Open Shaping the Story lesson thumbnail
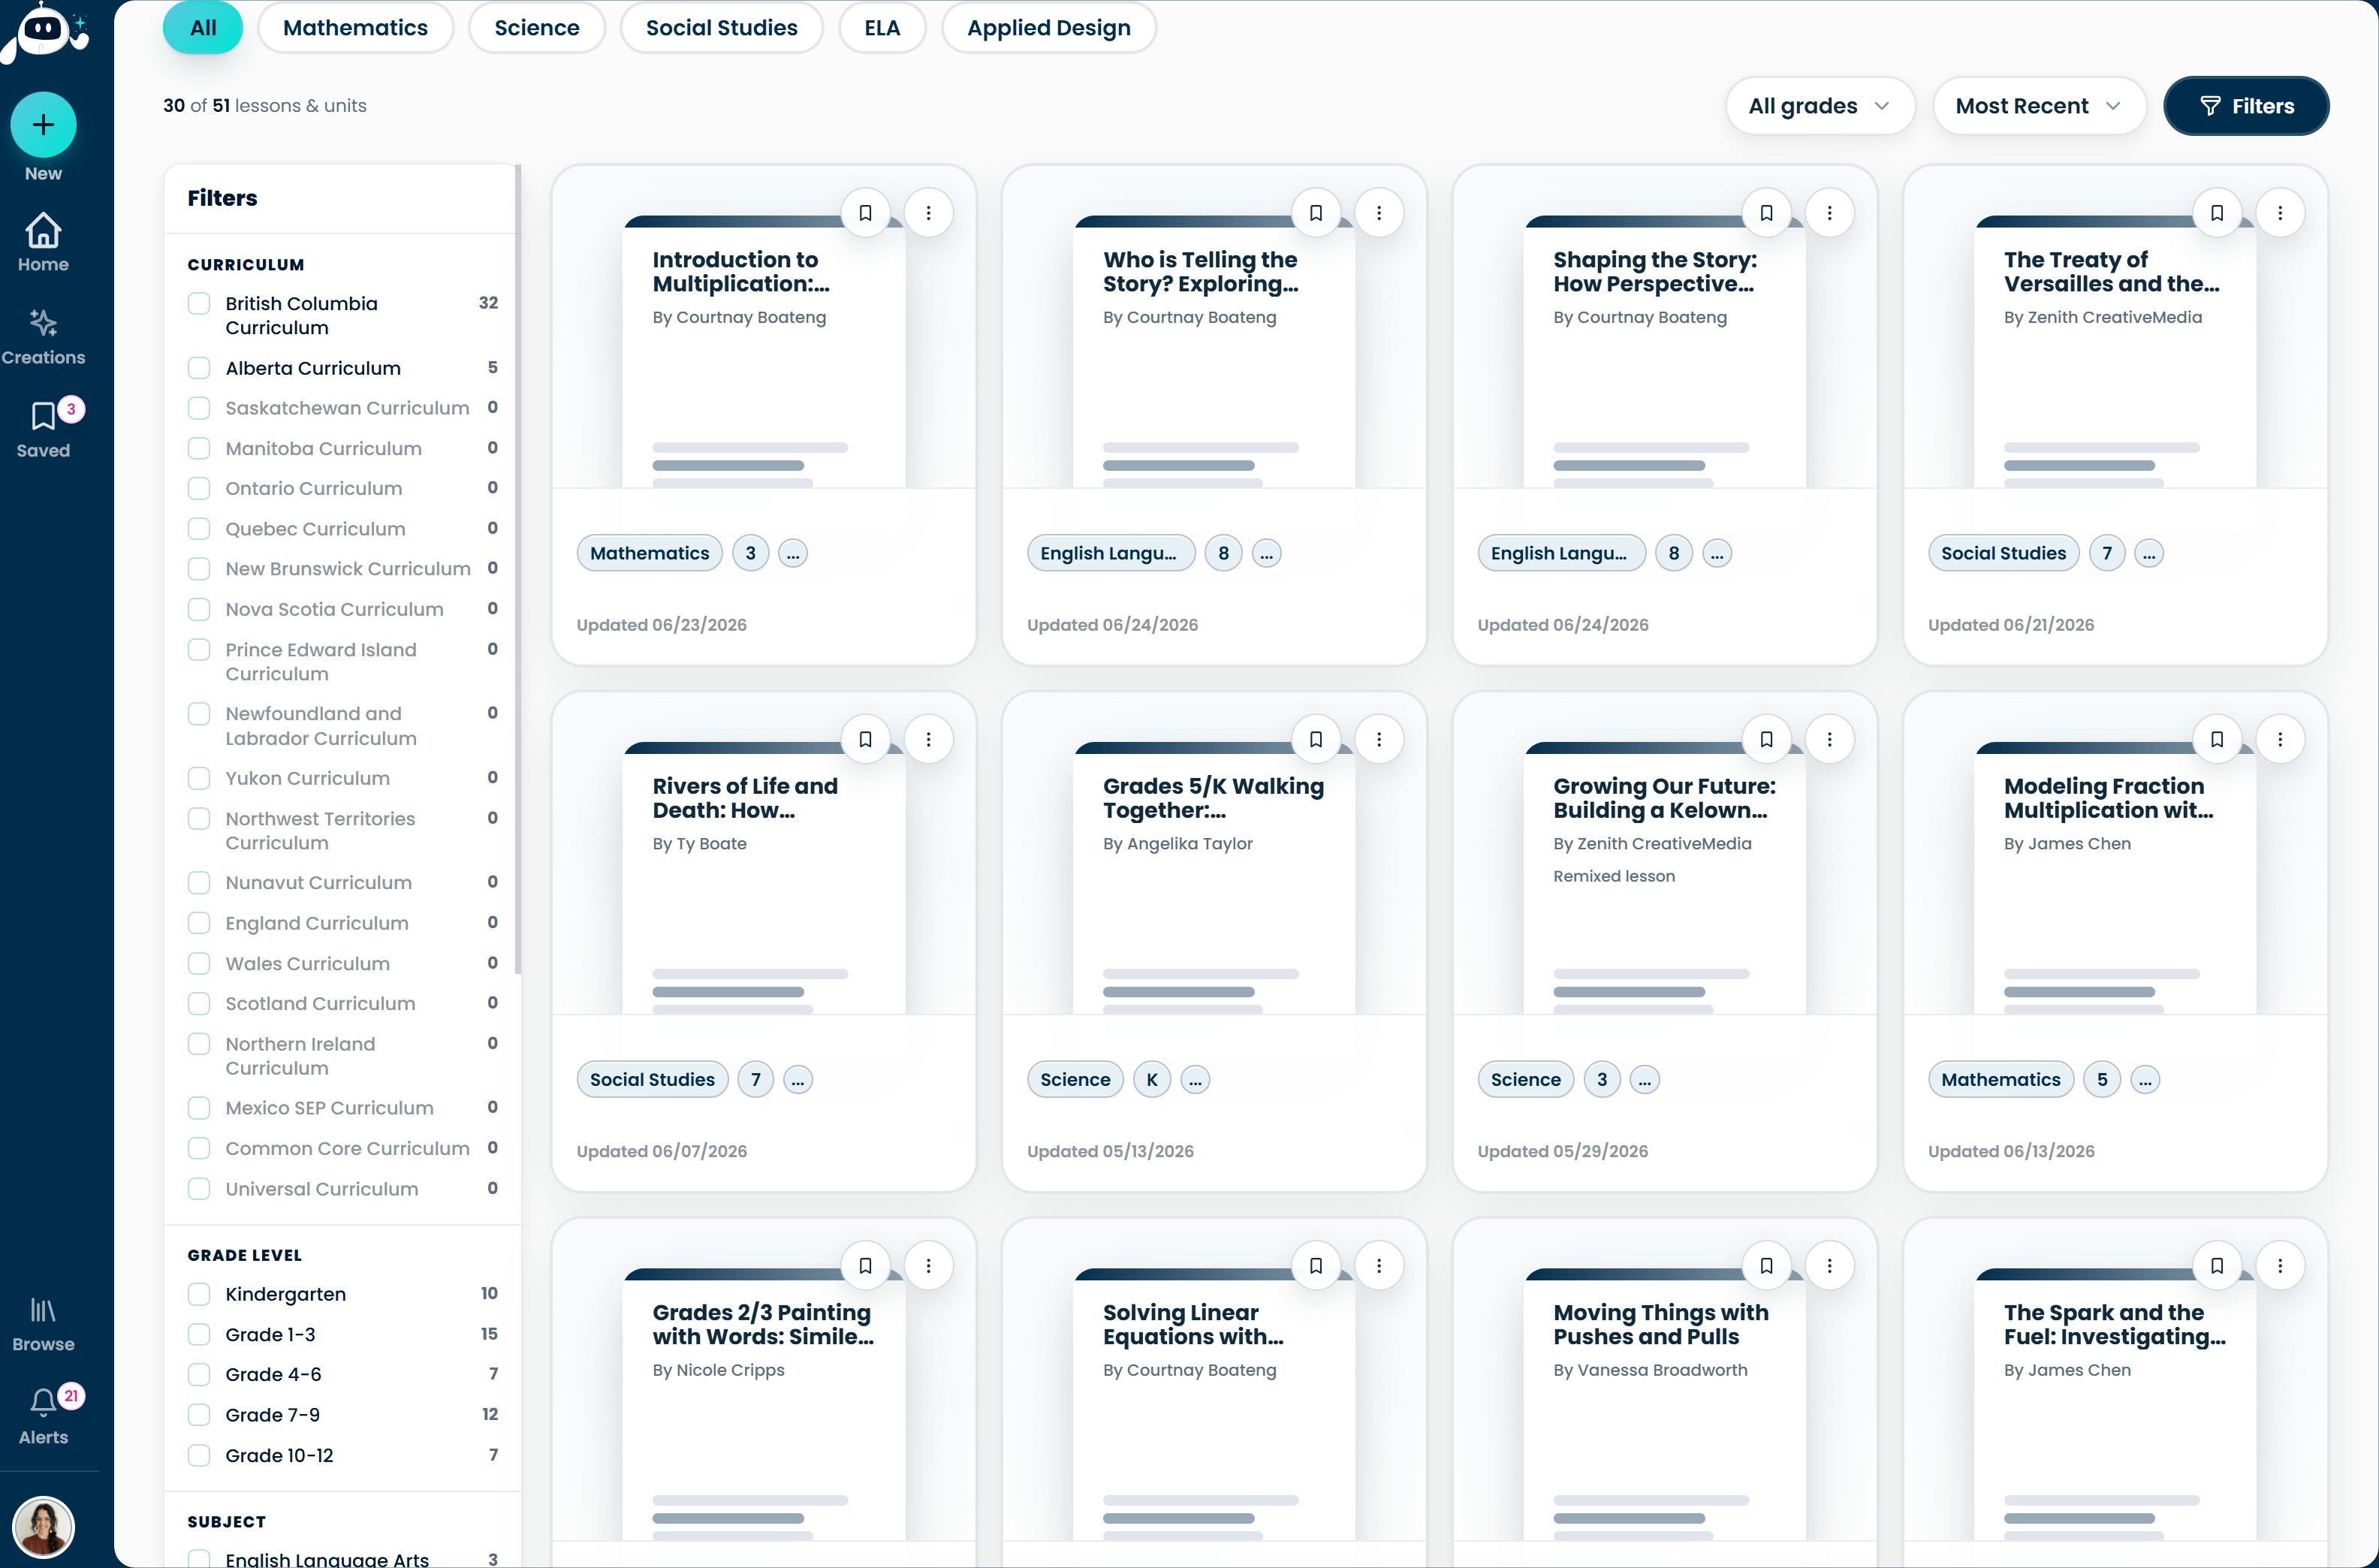2379x1568 pixels. [x=1664, y=352]
